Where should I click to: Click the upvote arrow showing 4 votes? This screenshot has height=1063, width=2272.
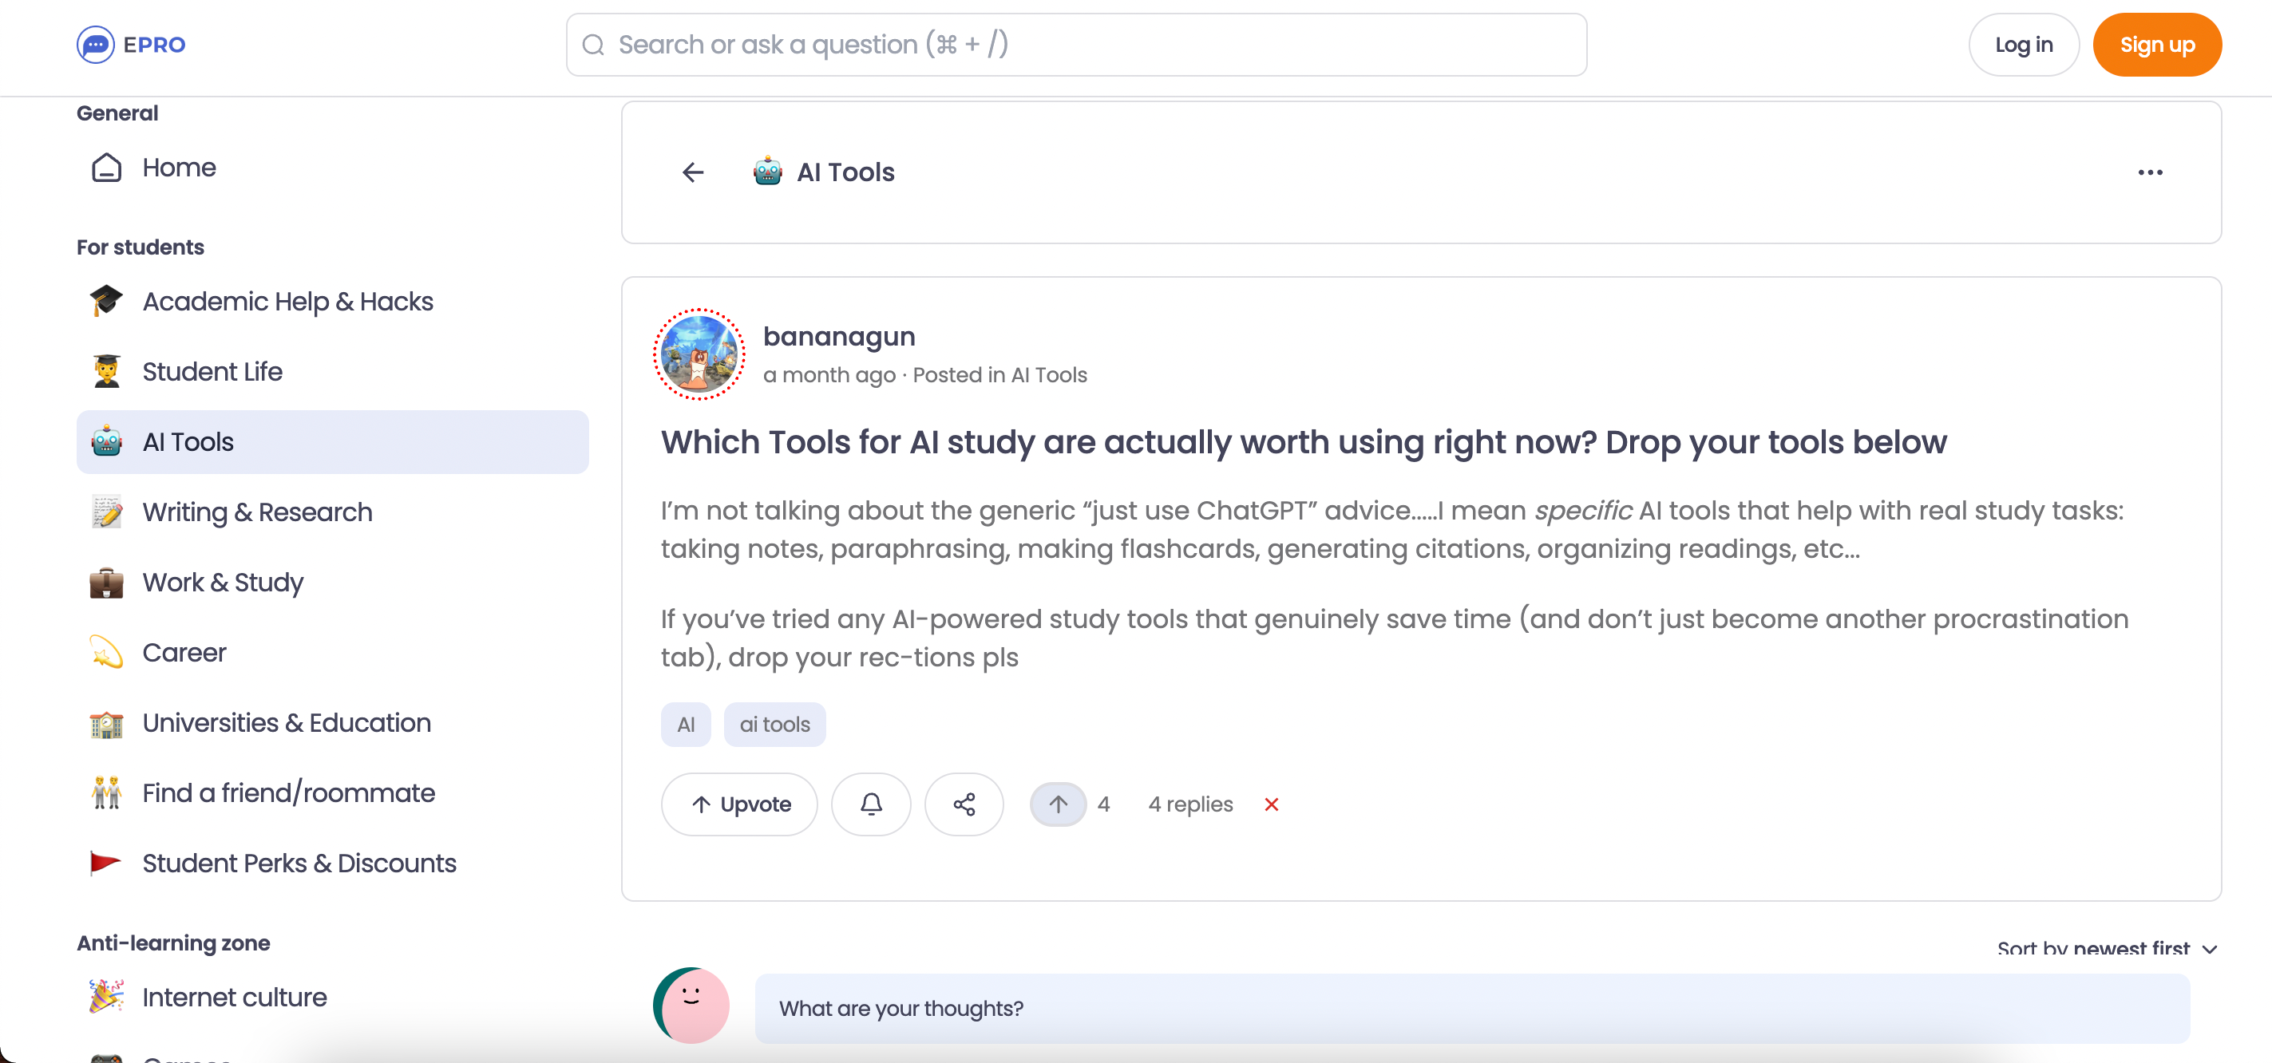[x=1058, y=804]
